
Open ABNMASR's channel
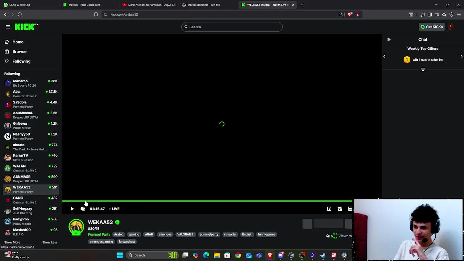coord(31,179)
